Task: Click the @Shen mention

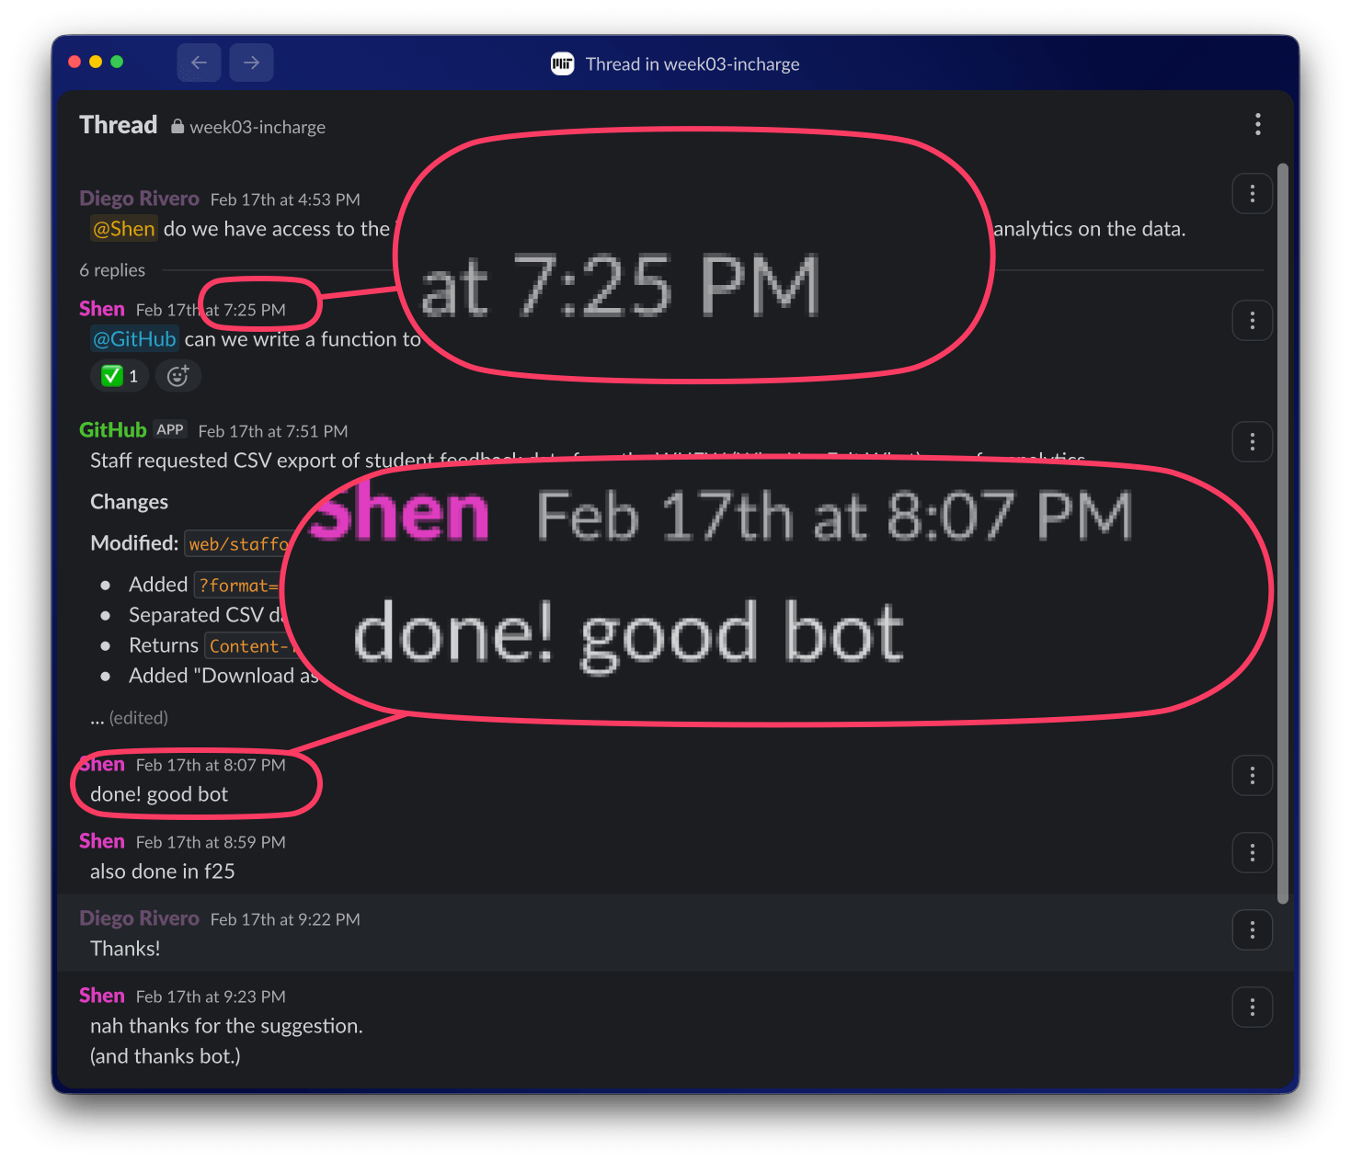Action: (124, 229)
